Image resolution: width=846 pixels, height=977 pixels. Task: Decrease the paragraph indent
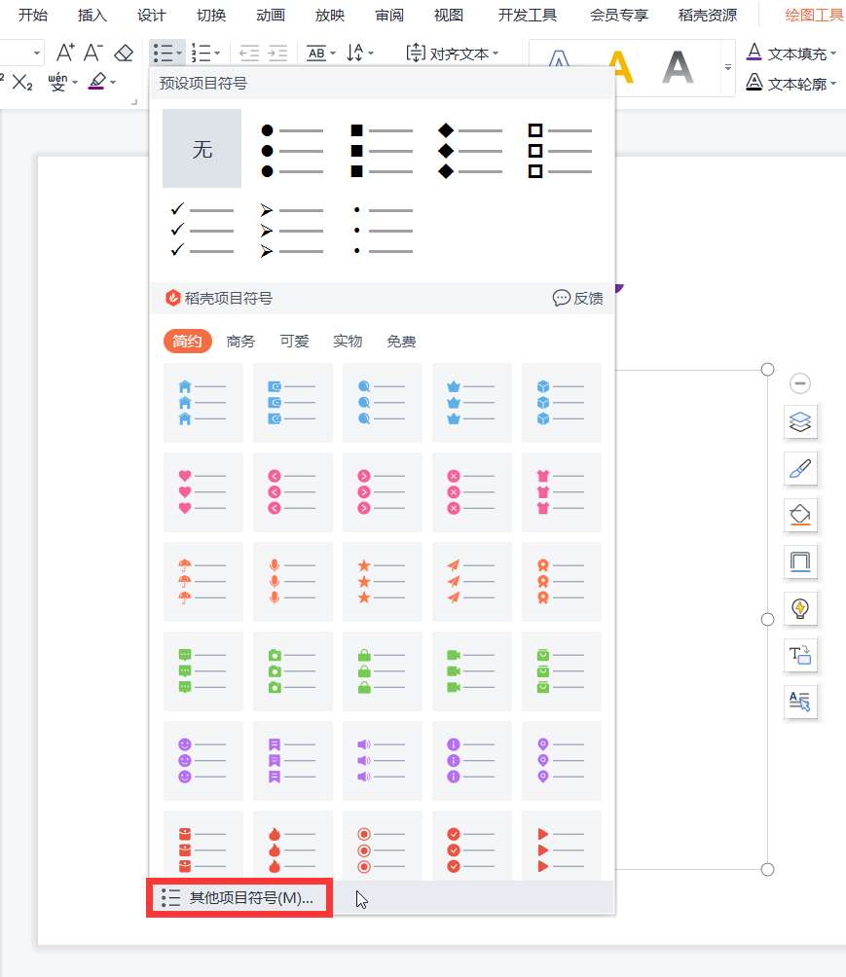pos(249,54)
